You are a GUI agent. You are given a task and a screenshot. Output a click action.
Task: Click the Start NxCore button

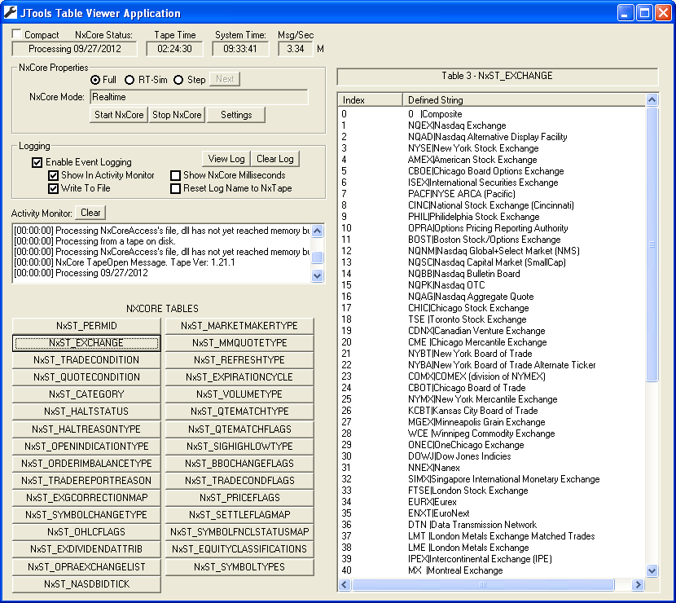coord(119,115)
